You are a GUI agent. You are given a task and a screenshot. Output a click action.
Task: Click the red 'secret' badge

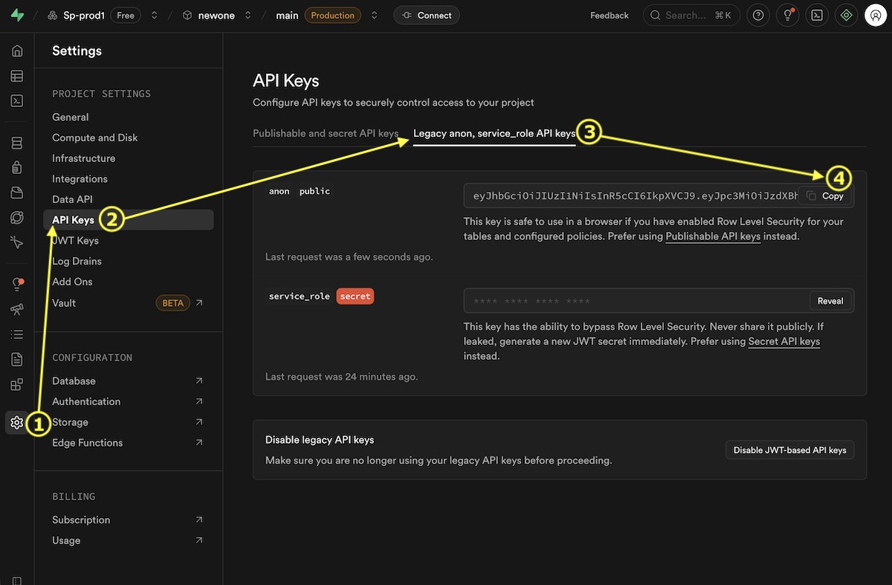[x=355, y=296]
